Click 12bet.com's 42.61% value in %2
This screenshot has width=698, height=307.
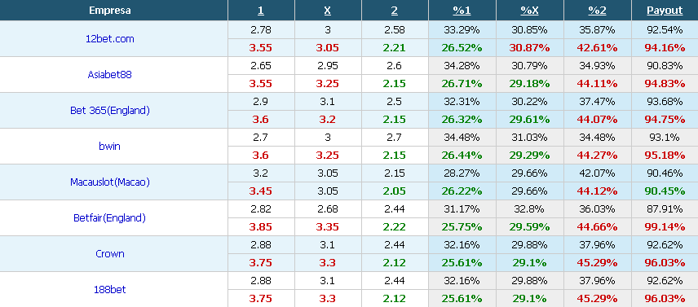pos(597,47)
